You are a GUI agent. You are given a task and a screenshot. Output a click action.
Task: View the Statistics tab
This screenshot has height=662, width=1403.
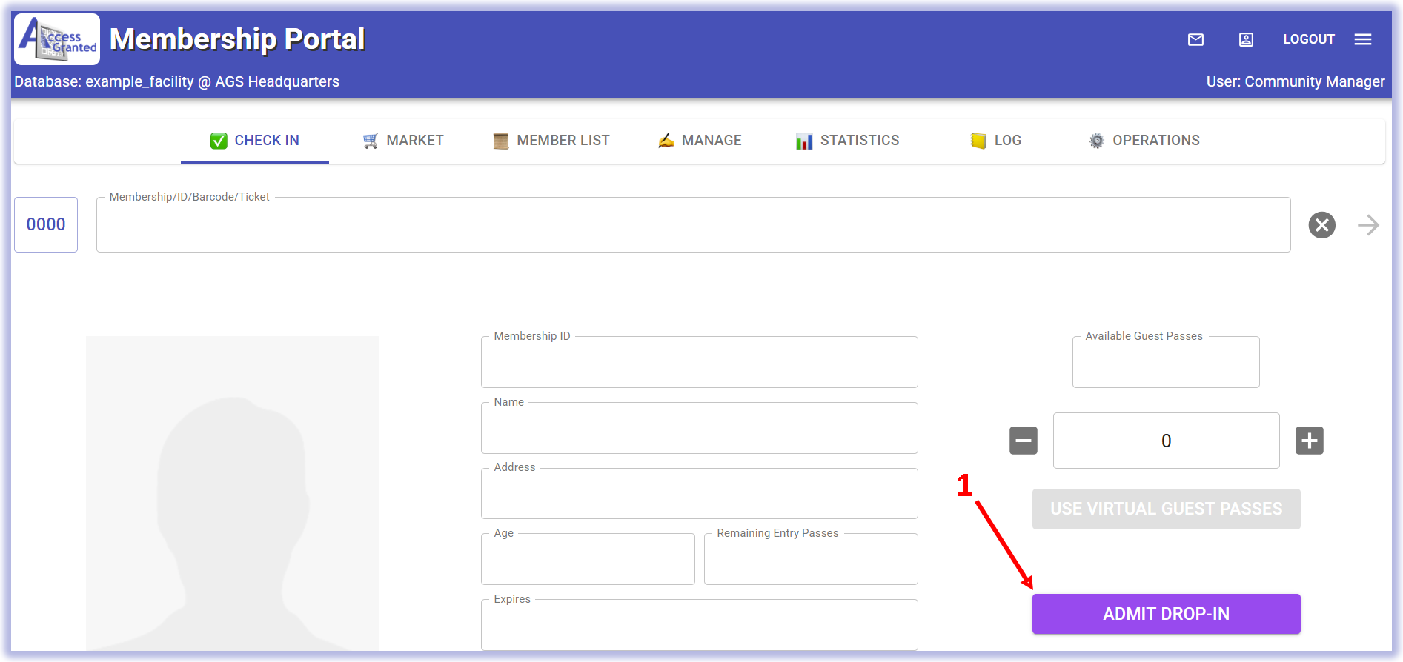(848, 141)
